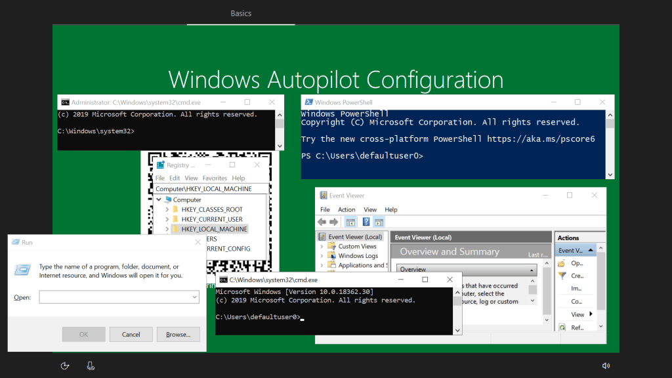Click the Event Viewer title bar icon
Viewport: 672px width, 378px height.
324,196
